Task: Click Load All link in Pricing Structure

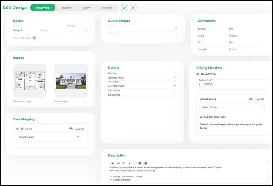Action: coord(259,99)
